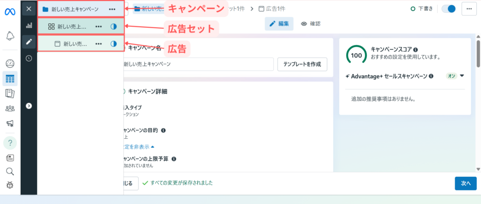Select the 新しい売上キャンペーン campaign tree row
This screenshot has height=204, width=481.
tap(81, 9)
